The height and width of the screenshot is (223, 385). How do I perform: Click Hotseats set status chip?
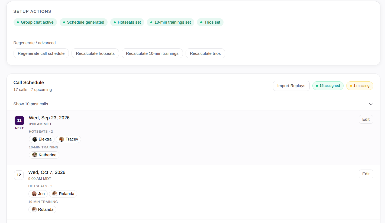[x=127, y=22]
